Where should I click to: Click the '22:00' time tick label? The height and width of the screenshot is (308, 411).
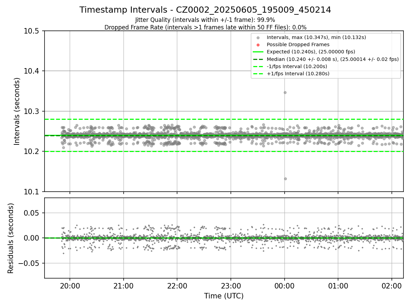click(177, 285)
